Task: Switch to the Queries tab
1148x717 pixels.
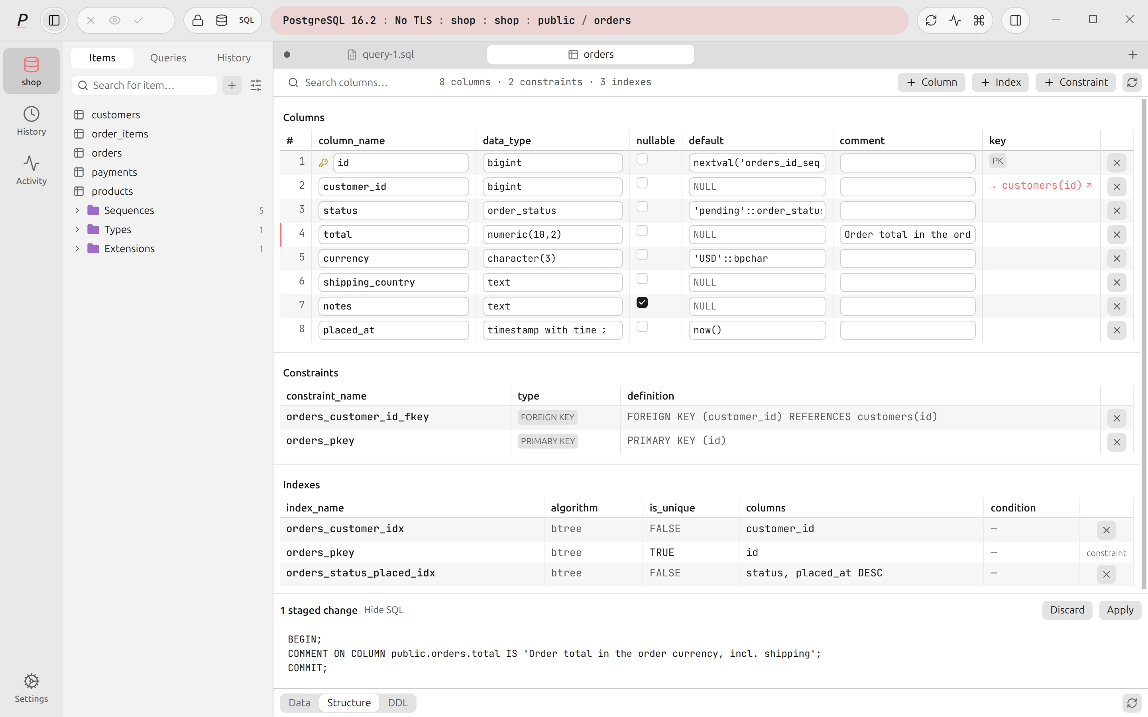Action: (x=168, y=58)
